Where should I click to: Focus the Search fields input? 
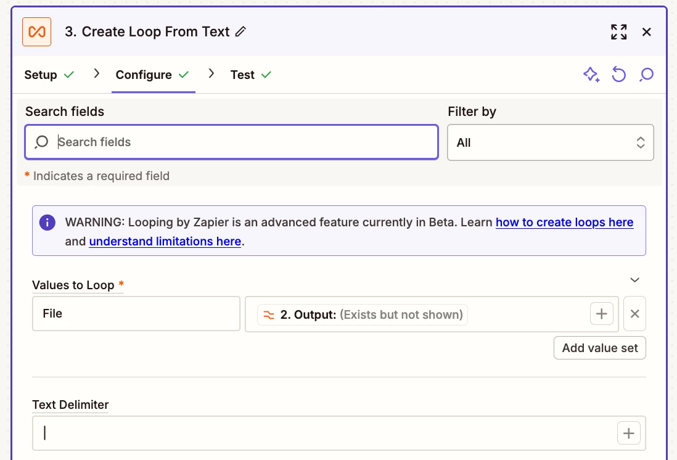point(231,142)
